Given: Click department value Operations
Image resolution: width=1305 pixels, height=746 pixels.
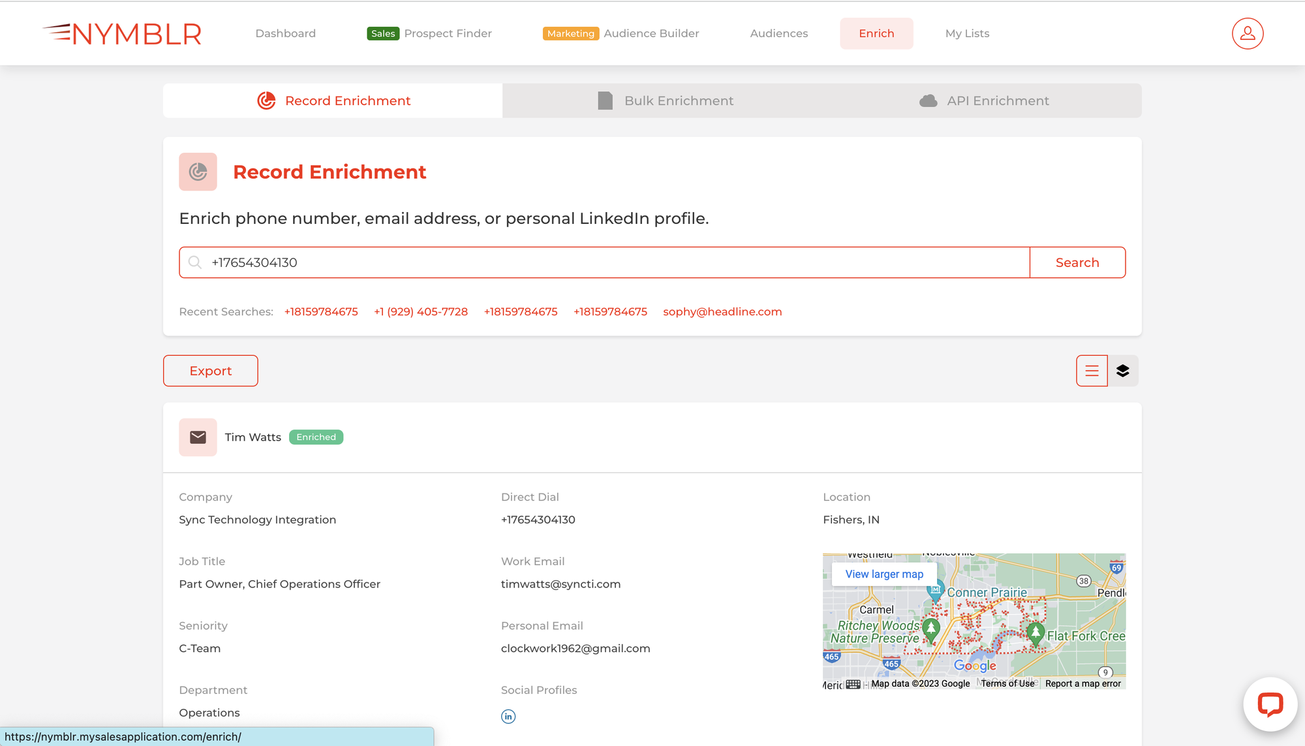Looking at the screenshot, I should [x=209, y=713].
